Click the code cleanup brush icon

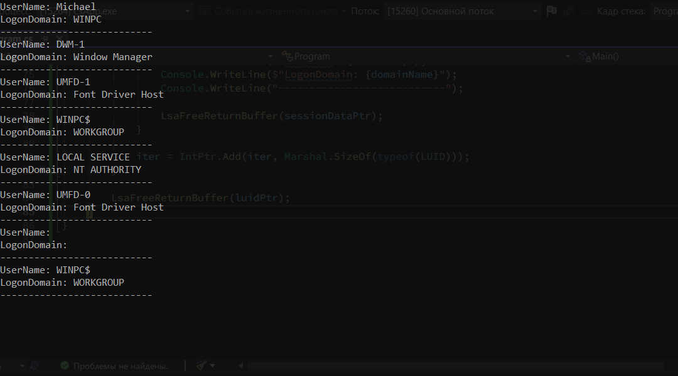201,365
